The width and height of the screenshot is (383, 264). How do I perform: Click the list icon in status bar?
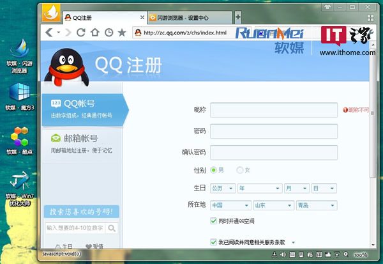292,254
